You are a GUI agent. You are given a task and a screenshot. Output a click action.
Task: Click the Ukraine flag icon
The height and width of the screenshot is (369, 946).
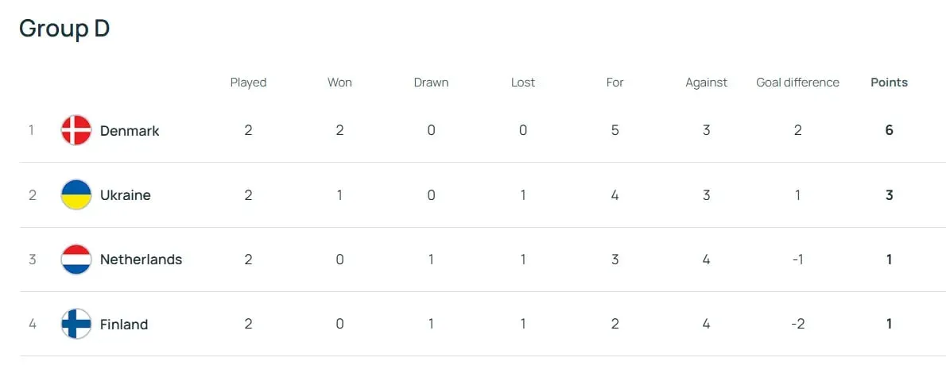click(76, 195)
